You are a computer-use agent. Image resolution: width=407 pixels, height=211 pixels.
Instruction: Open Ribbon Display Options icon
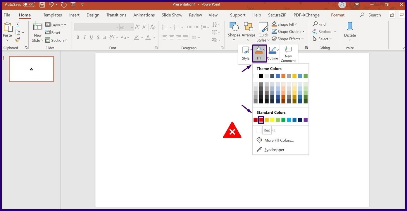357,4
